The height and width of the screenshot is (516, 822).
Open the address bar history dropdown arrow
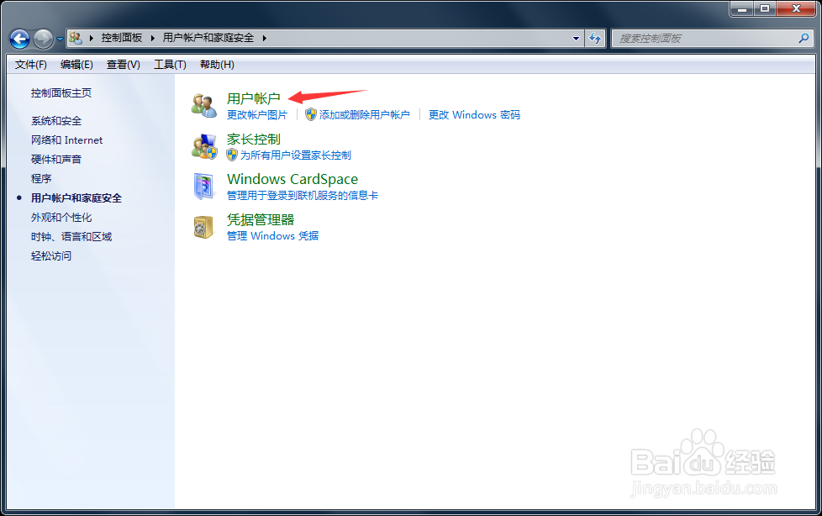pyautogui.click(x=576, y=38)
